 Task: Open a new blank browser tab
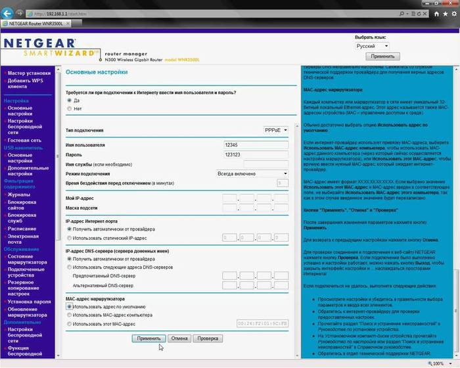(x=77, y=23)
